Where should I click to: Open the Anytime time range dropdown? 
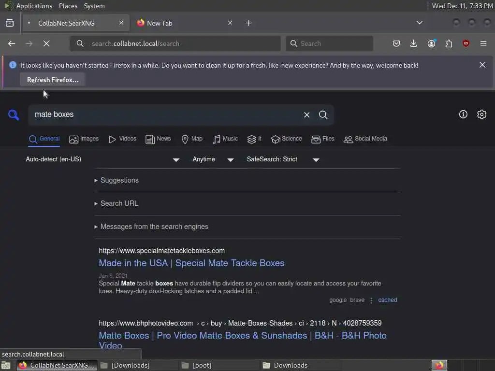click(x=213, y=159)
